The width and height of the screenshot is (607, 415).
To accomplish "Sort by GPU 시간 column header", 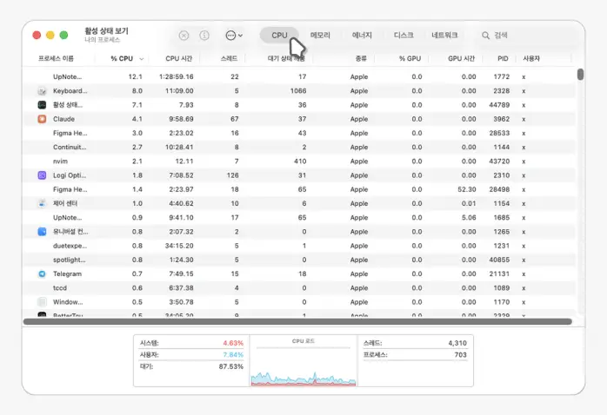I will click(x=461, y=58).
